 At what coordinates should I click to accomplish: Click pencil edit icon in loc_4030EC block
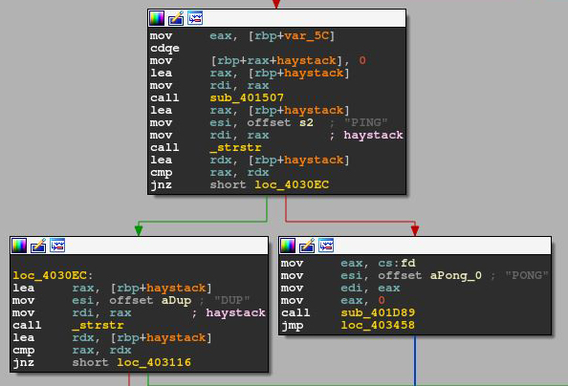click(x=38, y=246)
